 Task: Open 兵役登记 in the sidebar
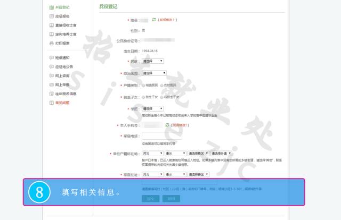(x=62, y=7)
